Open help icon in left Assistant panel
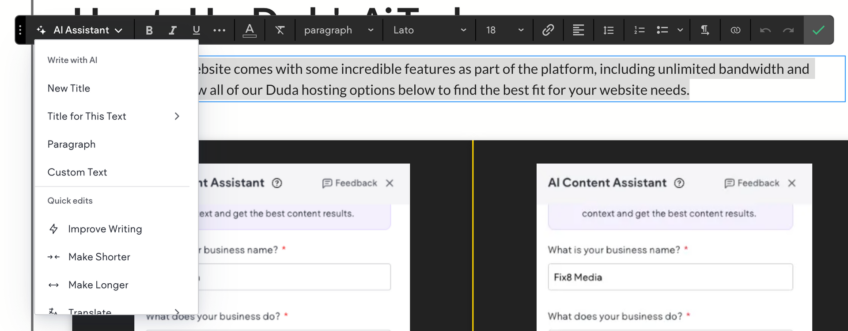Screen dimensions: 848x331 click(277, 183)
